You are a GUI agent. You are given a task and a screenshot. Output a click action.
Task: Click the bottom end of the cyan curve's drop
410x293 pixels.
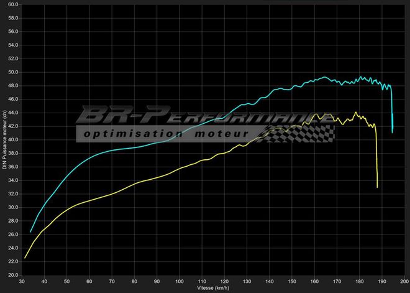(393, 132)
